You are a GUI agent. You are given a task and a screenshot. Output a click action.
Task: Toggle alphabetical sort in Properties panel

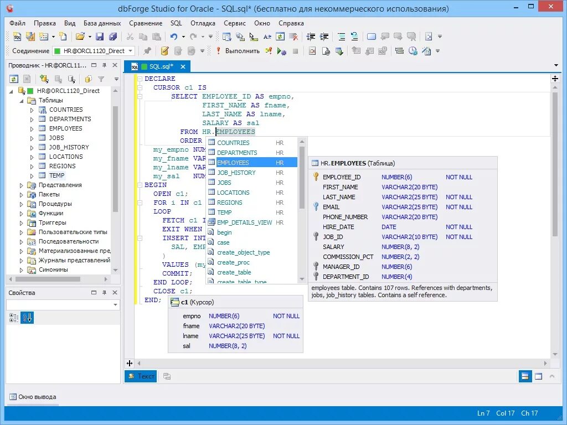[27, 318]
